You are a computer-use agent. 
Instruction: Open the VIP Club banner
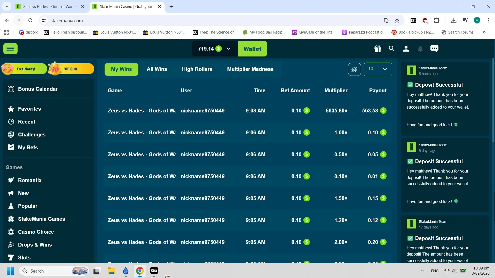tap(71, 69)
